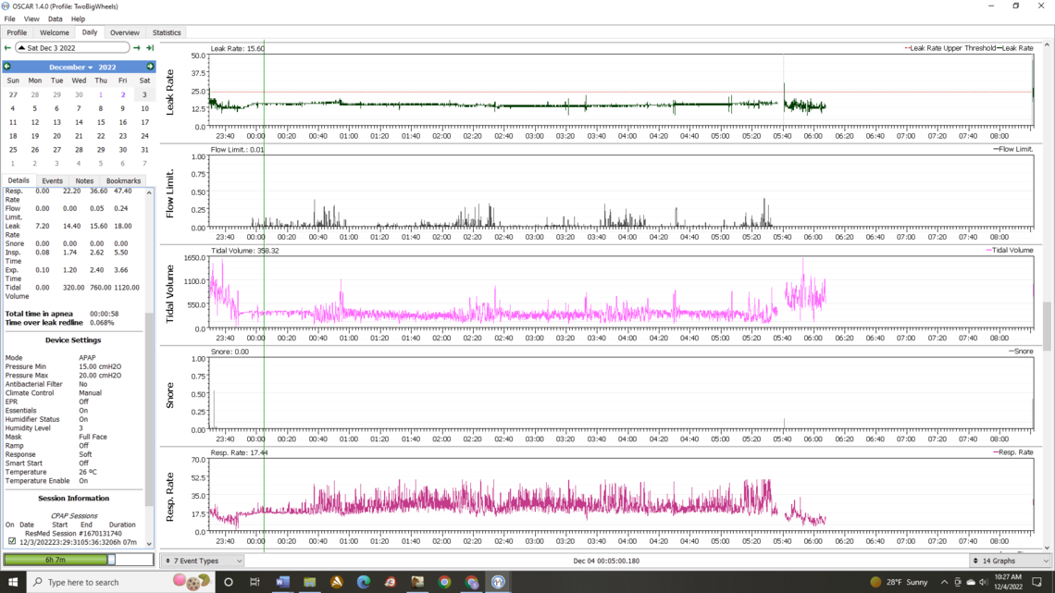Select December 2 in the calendar
1055x593 pixels.
tap(122, 94)
